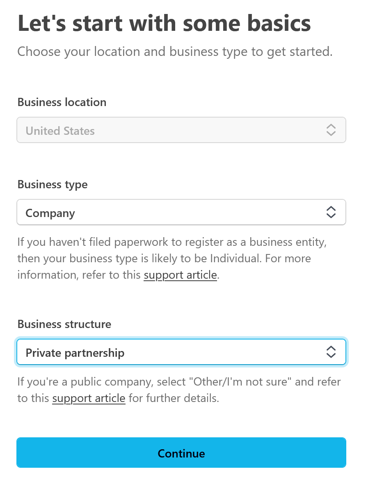Click the chevron icon in Business location field
The width and height of the screenshot is (375, 492).
(x=331, y=130)
